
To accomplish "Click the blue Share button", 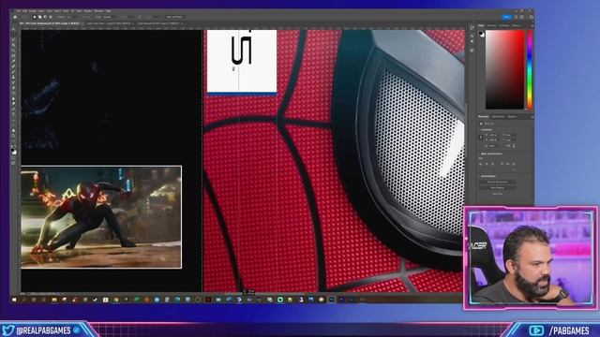I will (x=506, y=17).
